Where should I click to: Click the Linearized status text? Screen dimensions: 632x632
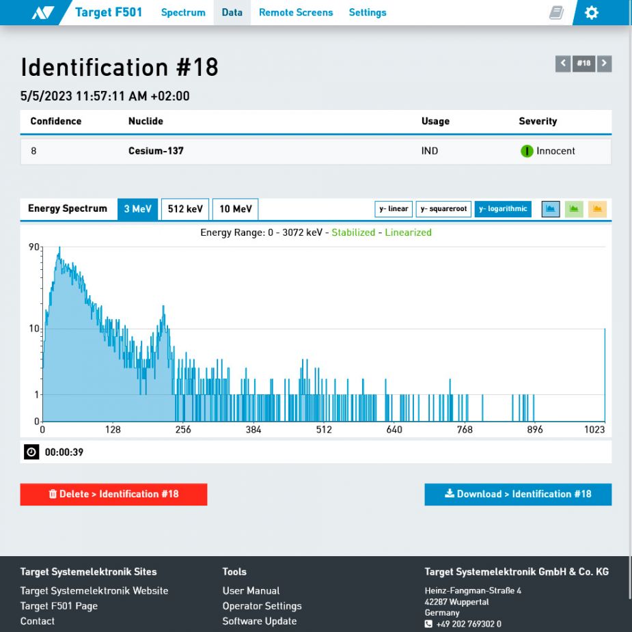coord(408,232)
